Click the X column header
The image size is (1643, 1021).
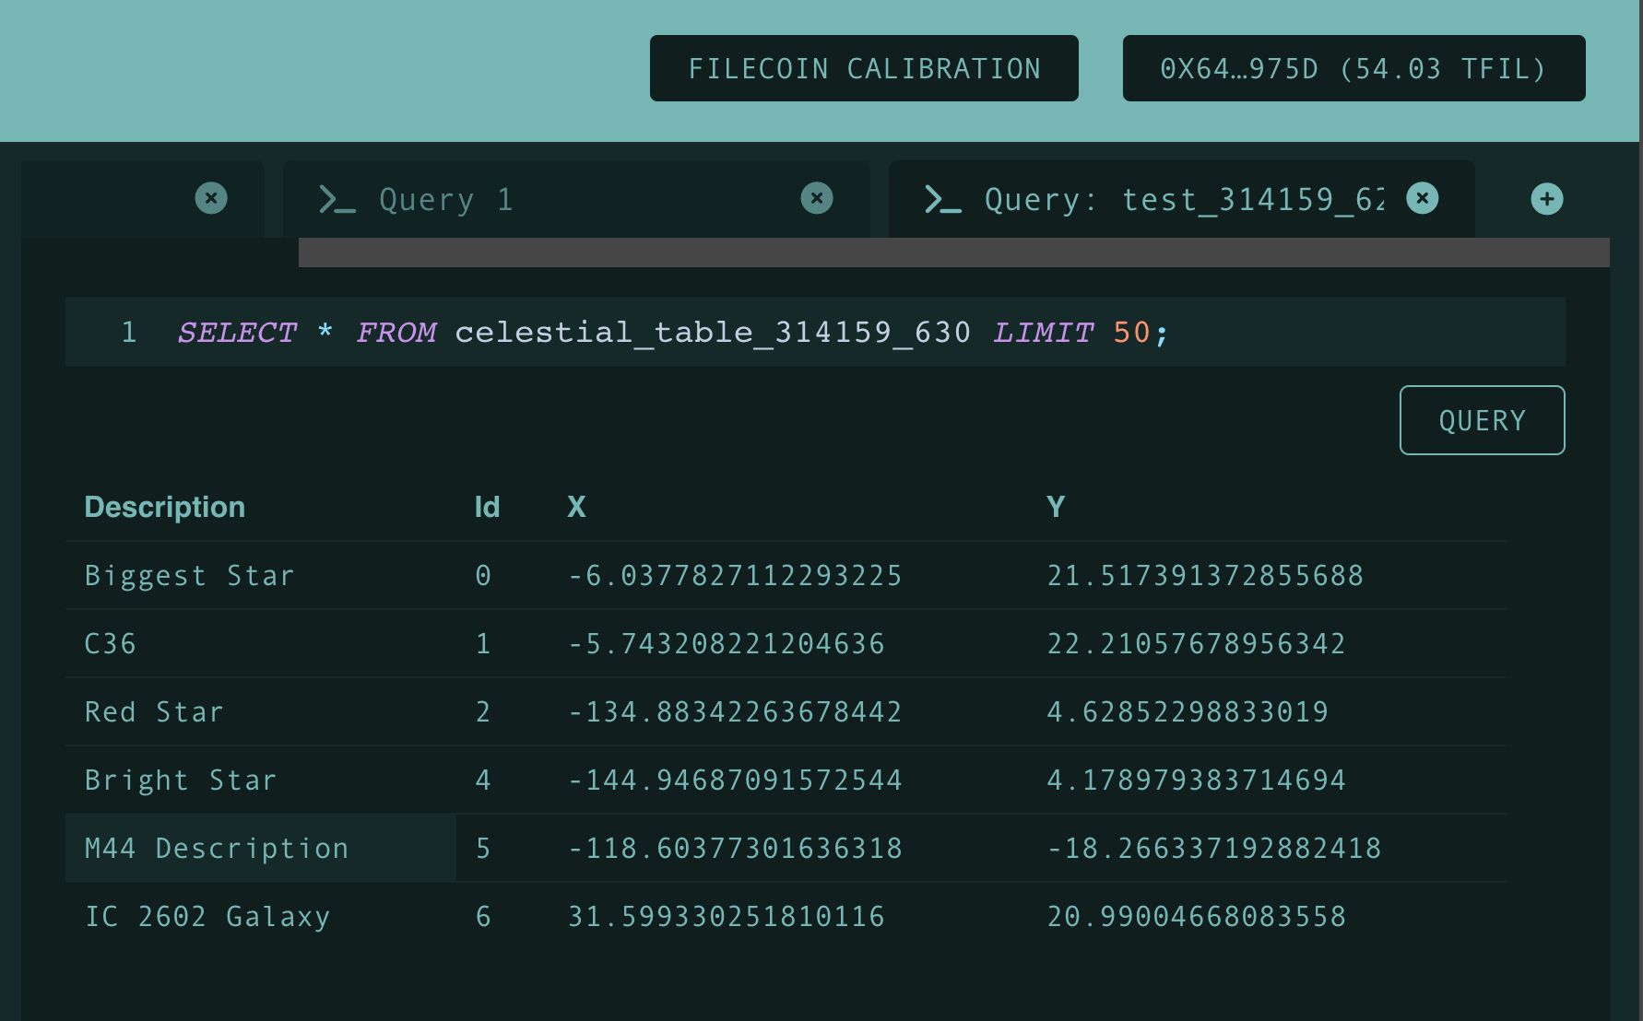[x=576, y=507]
